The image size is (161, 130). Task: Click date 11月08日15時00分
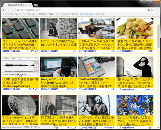pyautogui.click(x=11, y=51)
